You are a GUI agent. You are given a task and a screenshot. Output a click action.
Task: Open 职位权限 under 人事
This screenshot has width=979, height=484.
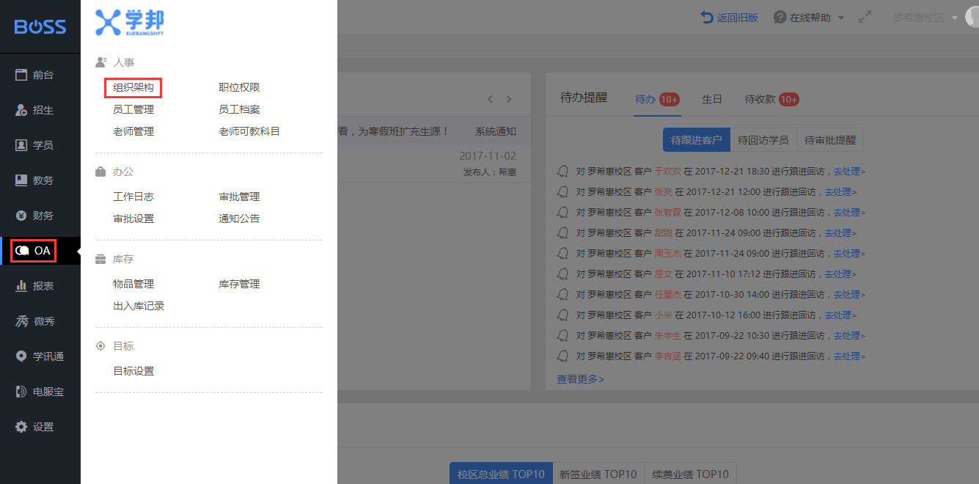pos(239,88)
